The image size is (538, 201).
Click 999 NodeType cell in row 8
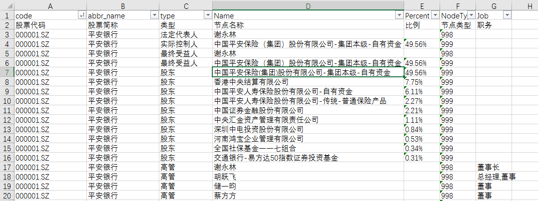(458, 82)
